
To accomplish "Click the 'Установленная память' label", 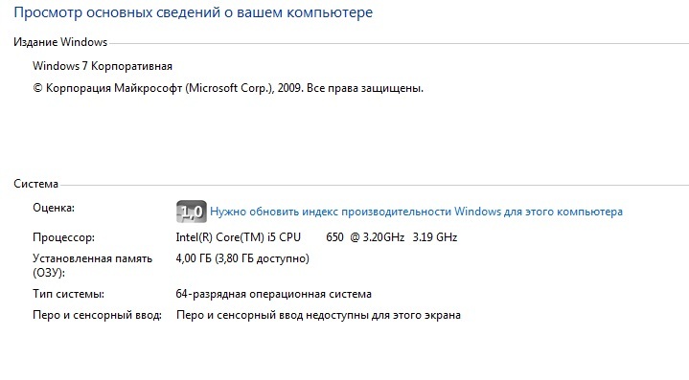I will (x=92, y=258).
